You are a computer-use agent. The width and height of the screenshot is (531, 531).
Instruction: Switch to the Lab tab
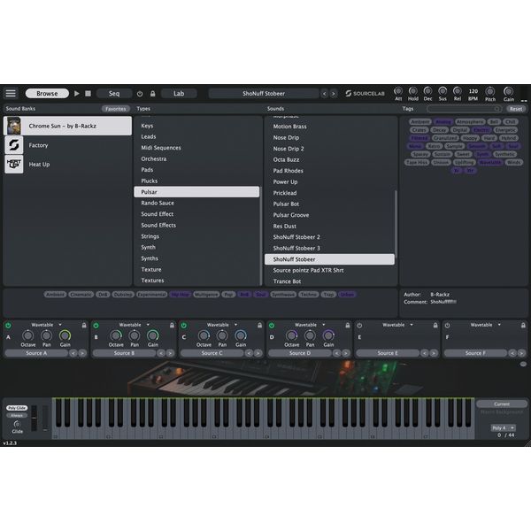[x=179, y=94]
